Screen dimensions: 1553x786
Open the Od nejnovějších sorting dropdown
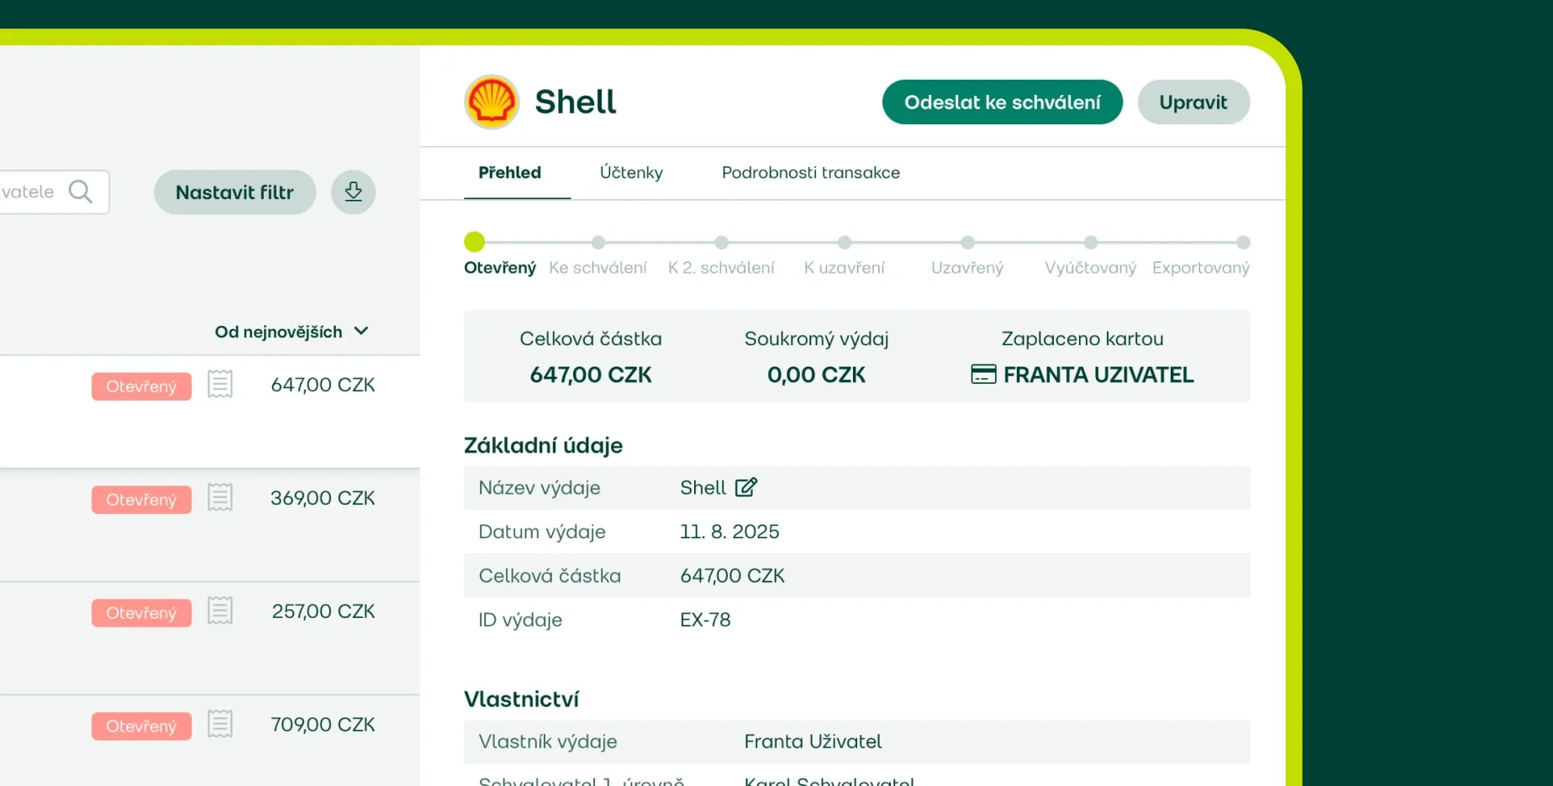pyautogui.click(x=292, y=331)
